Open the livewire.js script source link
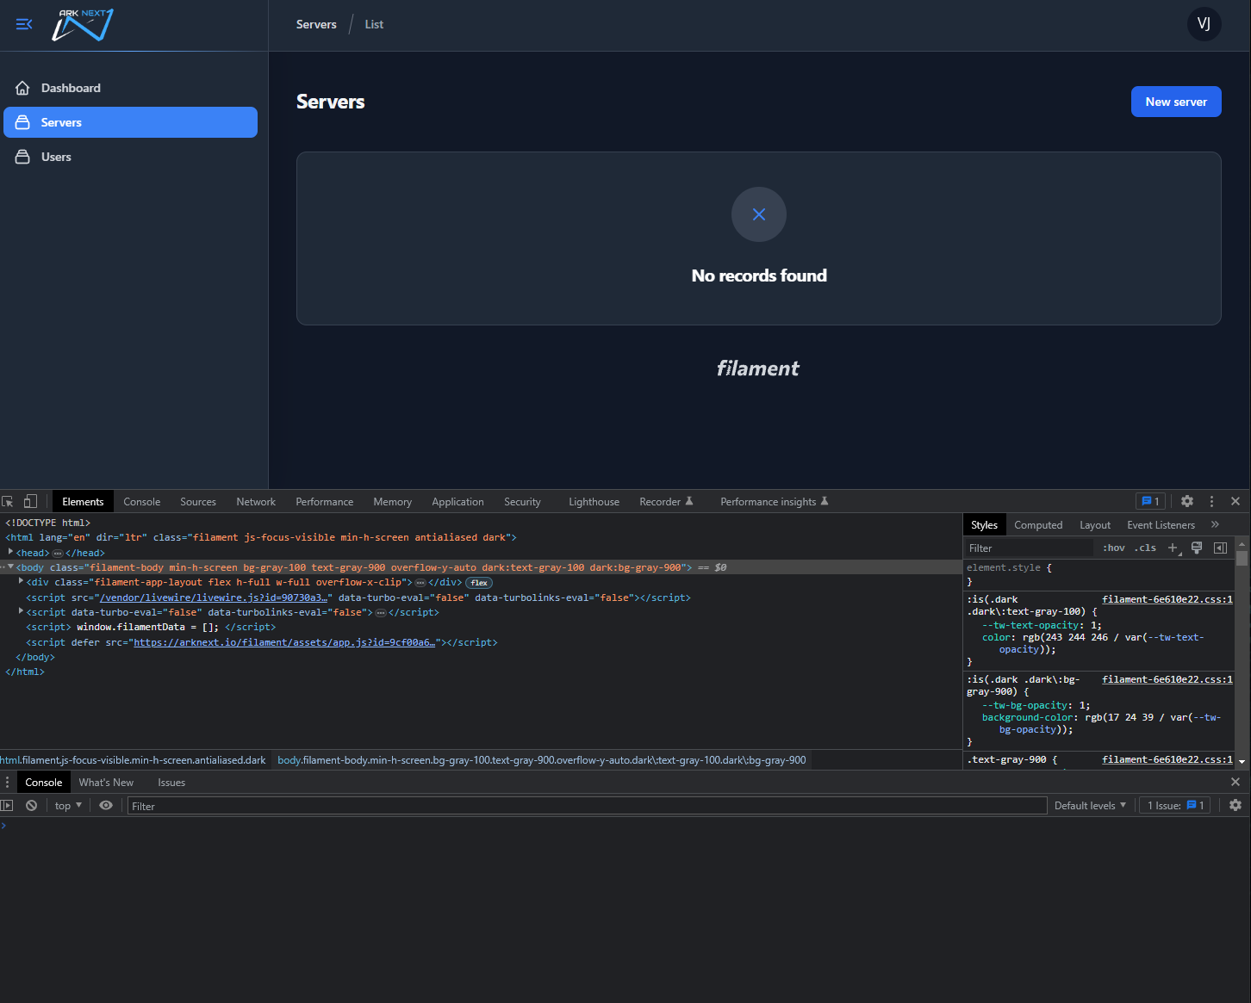 coord(215,597)
